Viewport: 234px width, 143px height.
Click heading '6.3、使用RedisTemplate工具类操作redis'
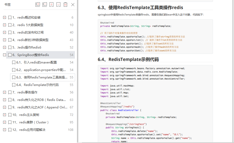coord(140,7)
